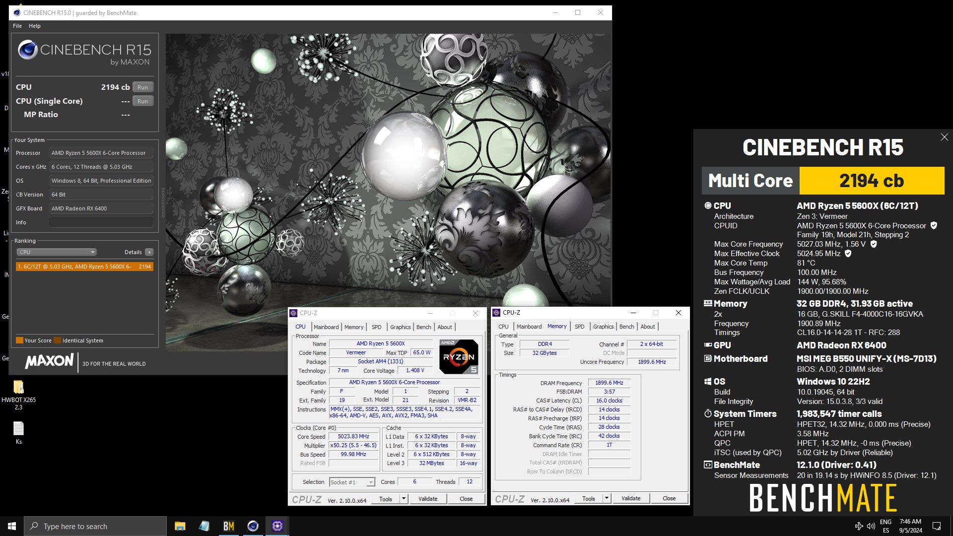Click the OS Windows icon in BenchMate

(x=708, y=381)
